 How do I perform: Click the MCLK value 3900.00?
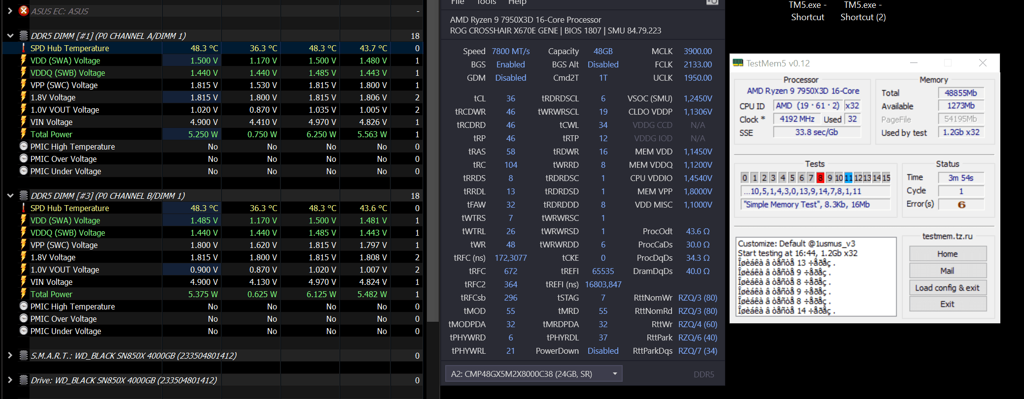tap(698, 51)
